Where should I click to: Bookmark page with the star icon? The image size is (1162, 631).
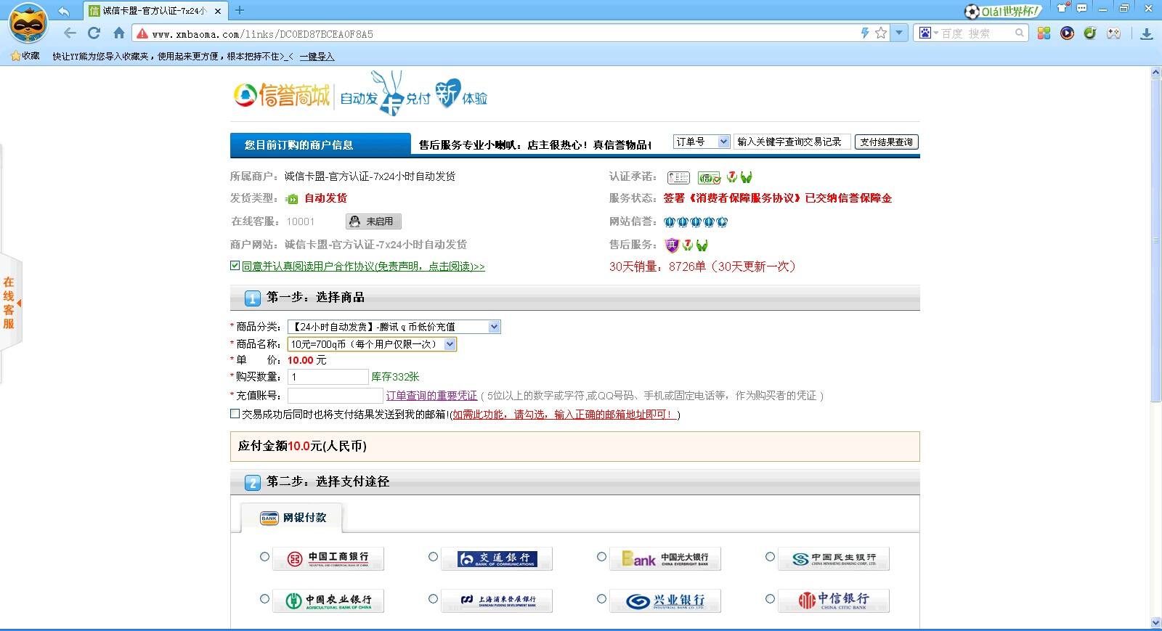point(881,33)
